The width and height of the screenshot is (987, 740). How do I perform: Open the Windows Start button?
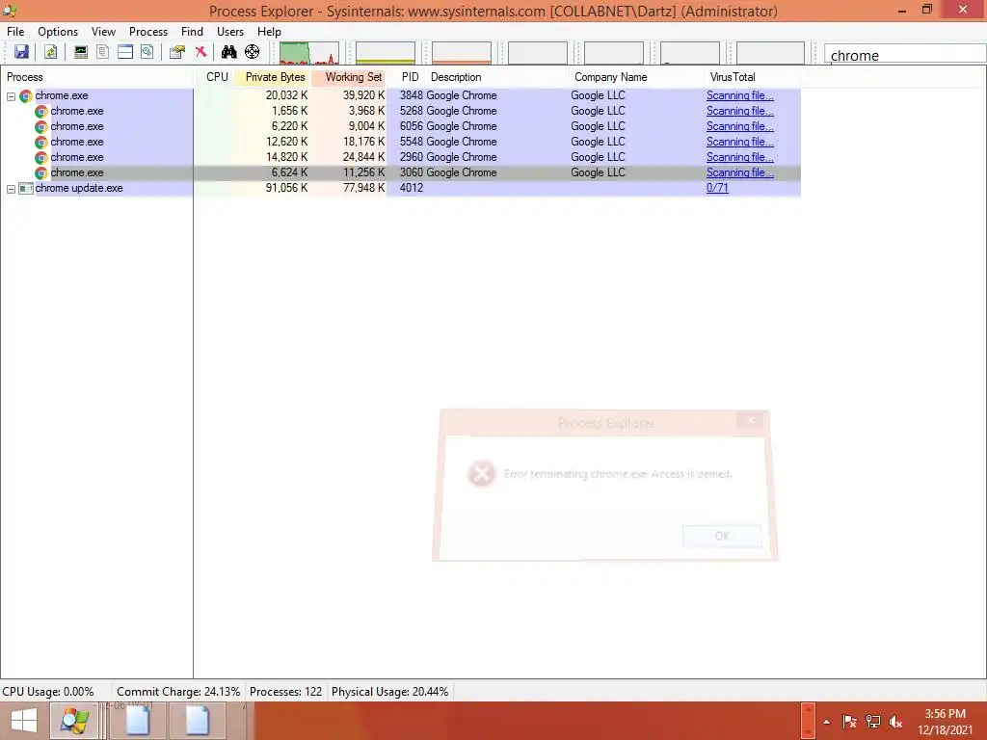pyautogui.click(x=24, y=721)
